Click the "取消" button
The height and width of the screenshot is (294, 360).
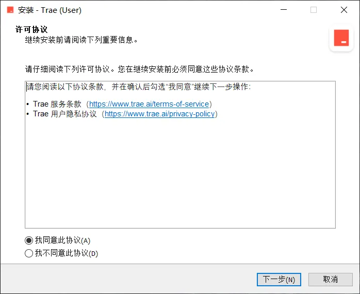pos(331,280)
